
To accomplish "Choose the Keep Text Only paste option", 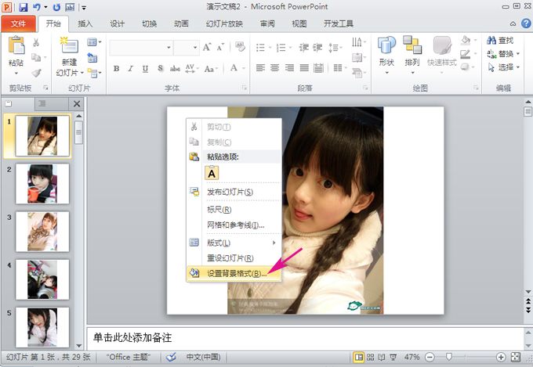I will [212, 174].
